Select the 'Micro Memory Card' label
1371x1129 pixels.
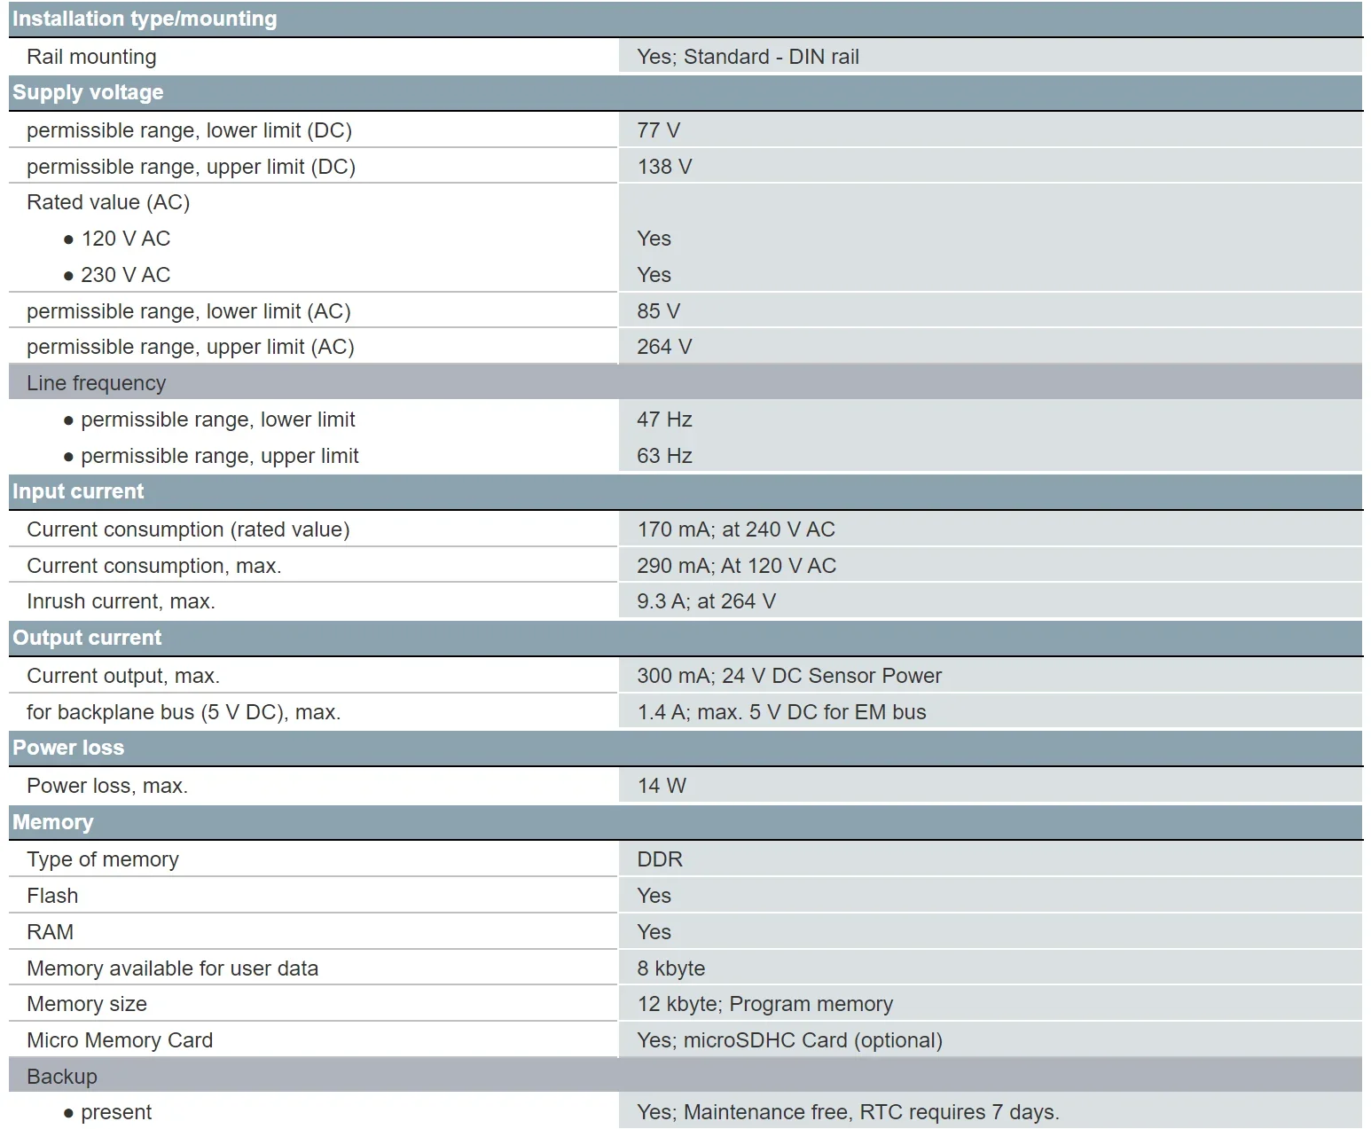[120, 1040]
